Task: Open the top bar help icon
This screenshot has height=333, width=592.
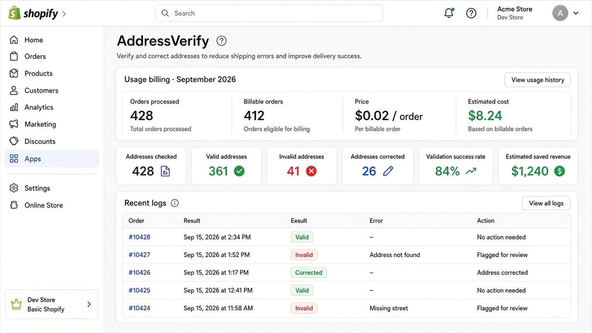Action: coord(471,13)
